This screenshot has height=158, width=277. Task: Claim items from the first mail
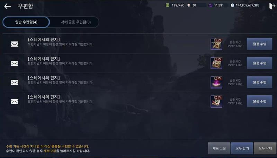[x=259, y=44]
